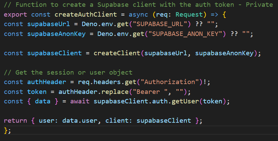Click the variable supabaseAnonKey in its declaration

pyautogui.click(x=56, y=34)
